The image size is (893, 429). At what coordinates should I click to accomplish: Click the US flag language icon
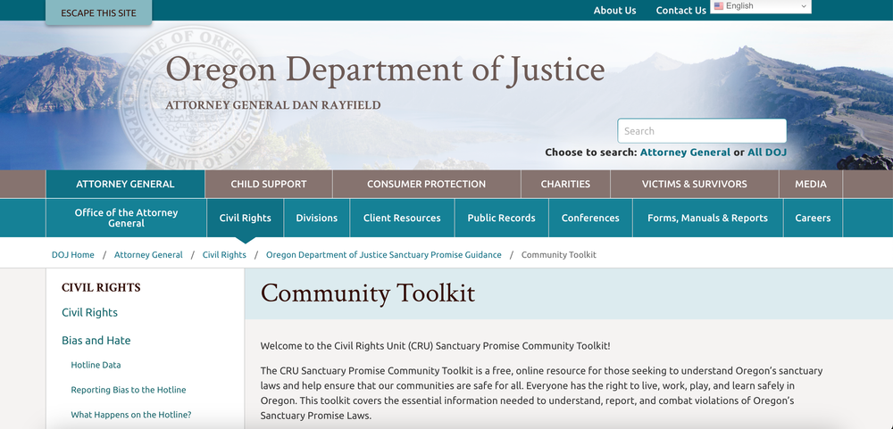pos(718,6)
